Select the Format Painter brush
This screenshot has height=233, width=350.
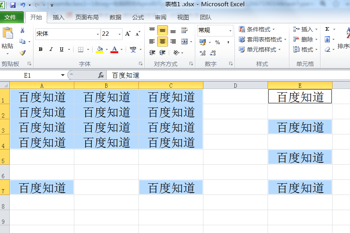tap(23, 53)
